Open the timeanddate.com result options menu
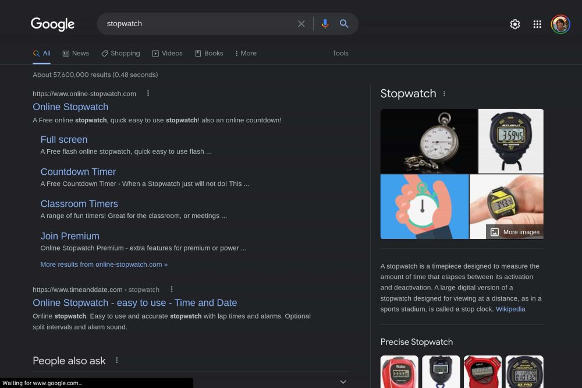Viewport: 582px width, 388px height. 171,289
